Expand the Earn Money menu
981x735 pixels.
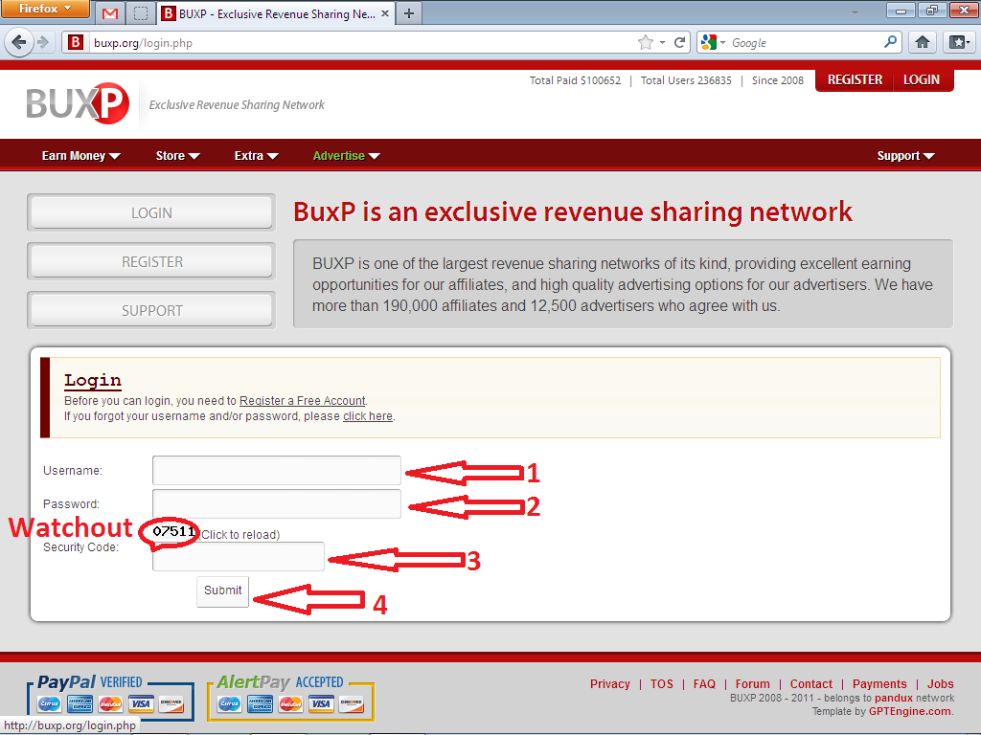point(80,156)
